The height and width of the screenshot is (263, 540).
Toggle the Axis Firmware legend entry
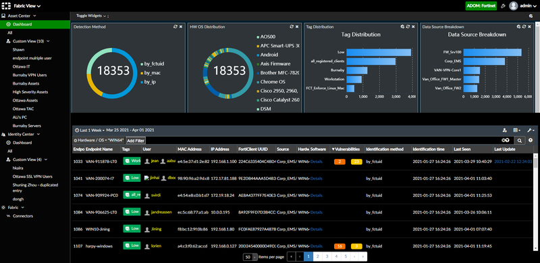point(273,64)
